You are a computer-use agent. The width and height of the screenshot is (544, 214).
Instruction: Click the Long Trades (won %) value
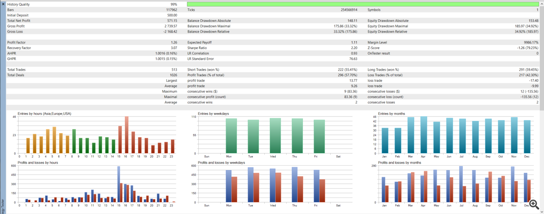point(526,70)
